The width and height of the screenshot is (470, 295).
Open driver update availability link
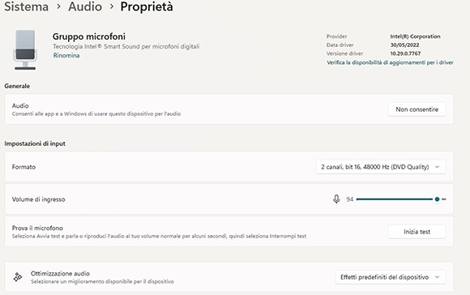pyautogui.click(x=390, y=62)
